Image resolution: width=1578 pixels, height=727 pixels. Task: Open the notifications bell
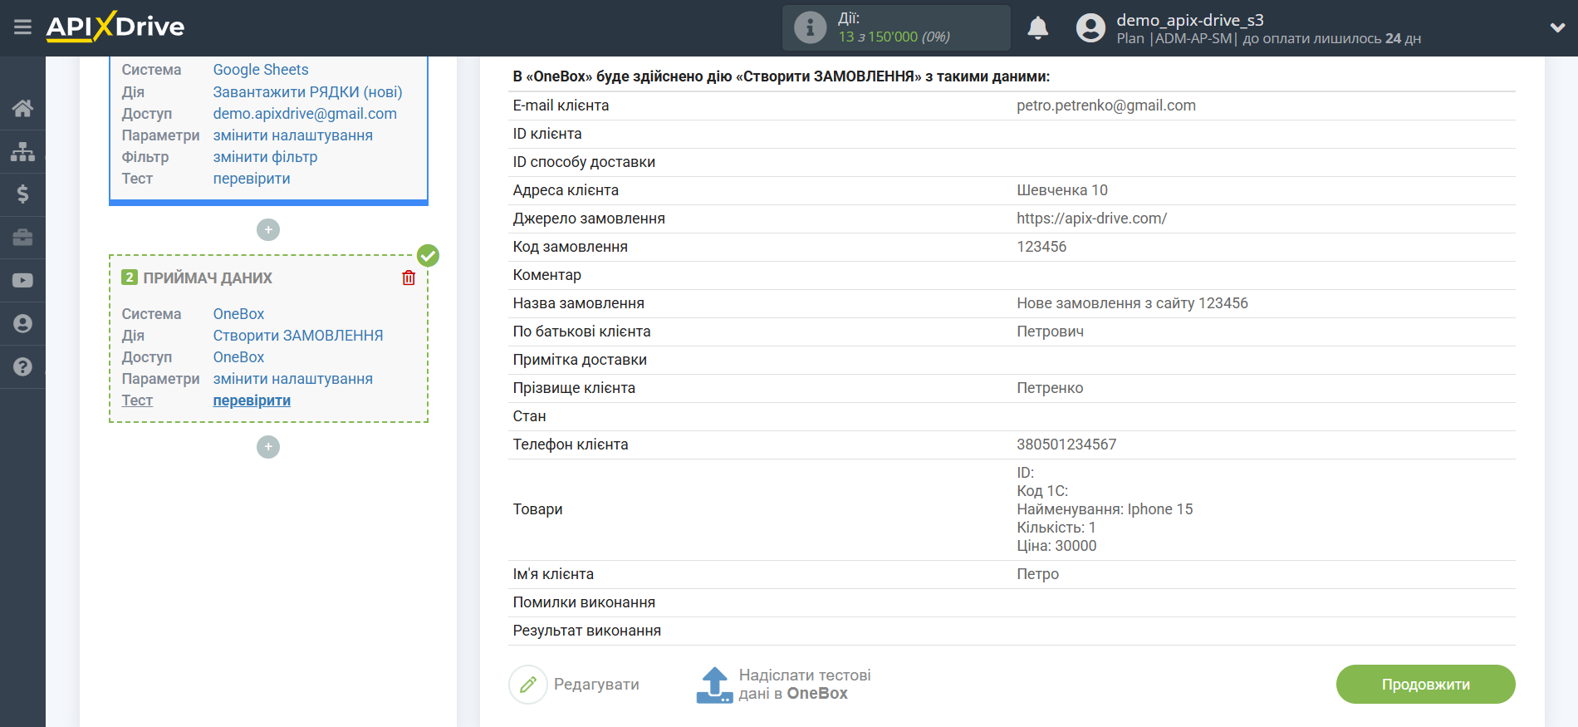click(x=1037, y=28)
